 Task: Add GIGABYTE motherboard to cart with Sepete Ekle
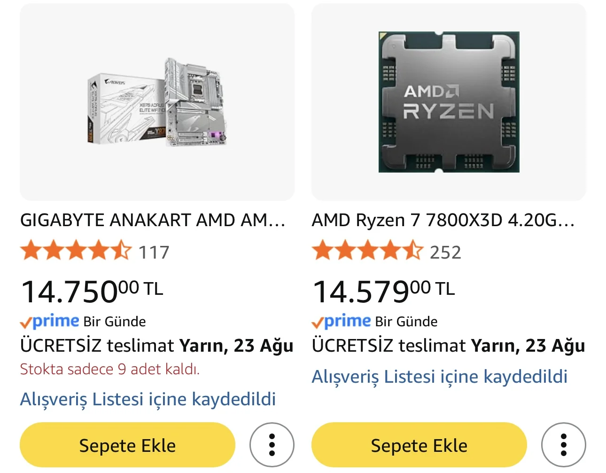pos(127,445)
